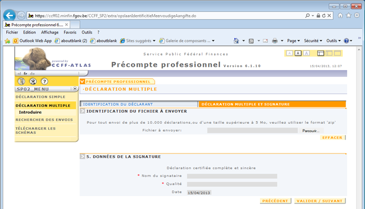Click the blue help question icon in command bar
Screen dimensions: 365x209
coord(346,41)
